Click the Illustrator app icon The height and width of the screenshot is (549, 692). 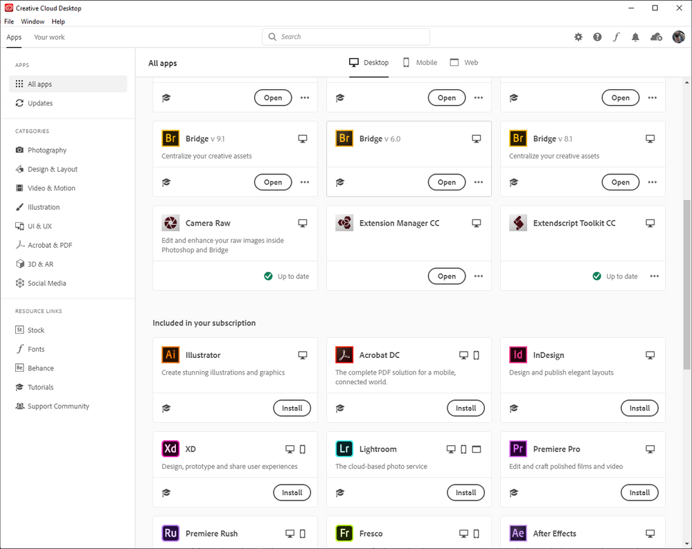tap(170, 355)
